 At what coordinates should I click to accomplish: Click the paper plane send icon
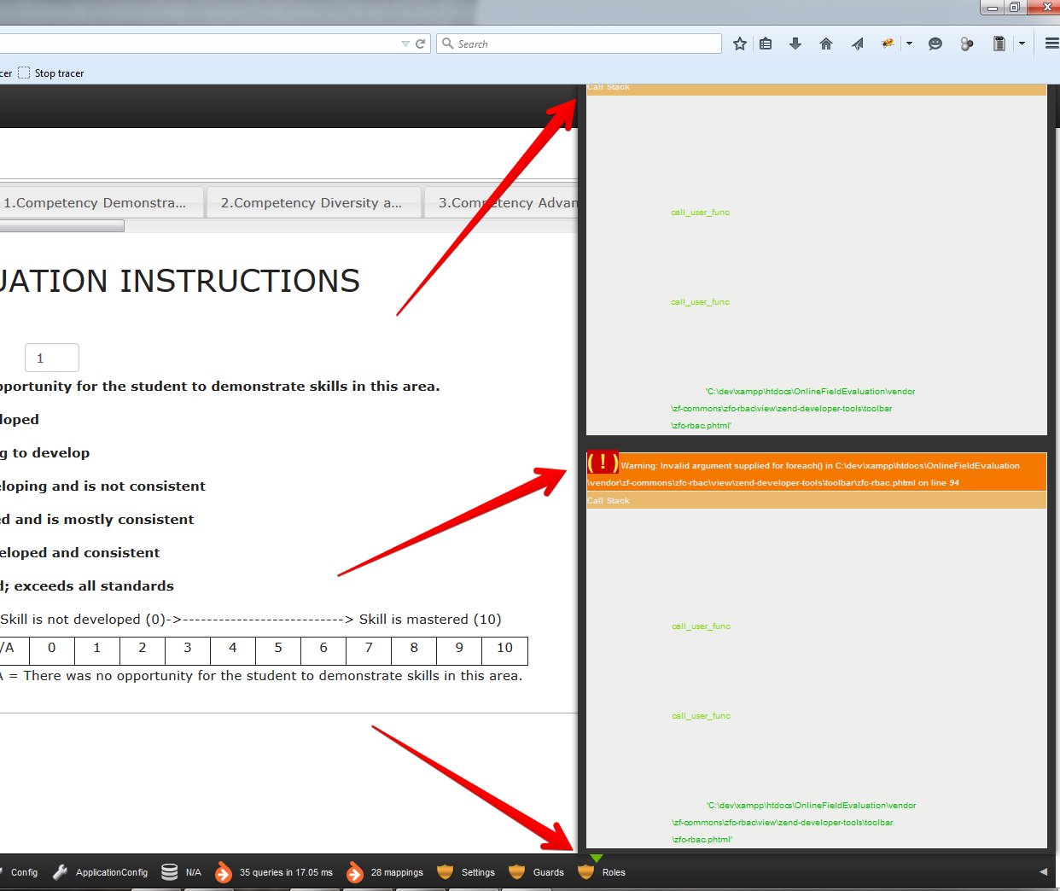tap(857, 44)
